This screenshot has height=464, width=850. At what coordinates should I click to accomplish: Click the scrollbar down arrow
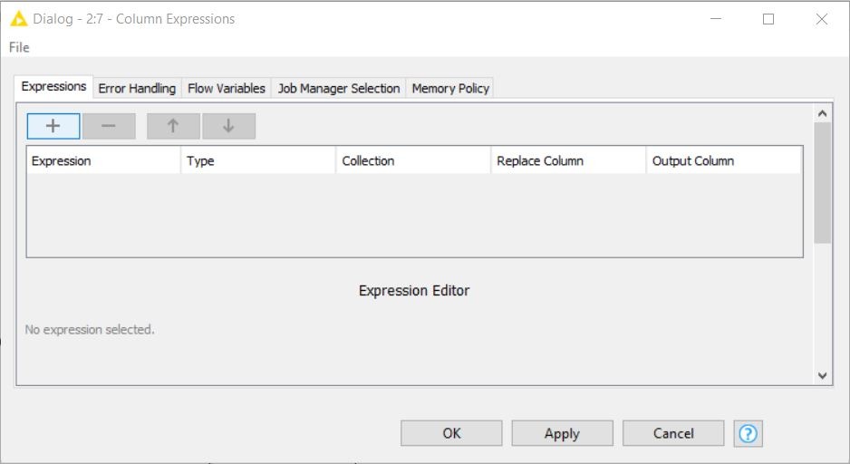coord(822,375)
